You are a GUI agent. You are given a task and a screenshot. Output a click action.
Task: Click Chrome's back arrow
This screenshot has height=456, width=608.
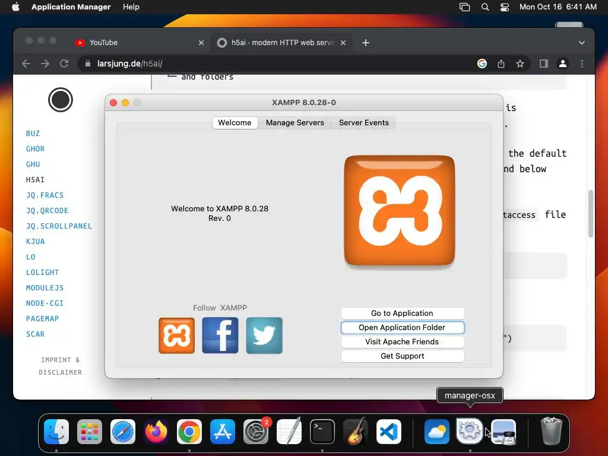(26, 64)
